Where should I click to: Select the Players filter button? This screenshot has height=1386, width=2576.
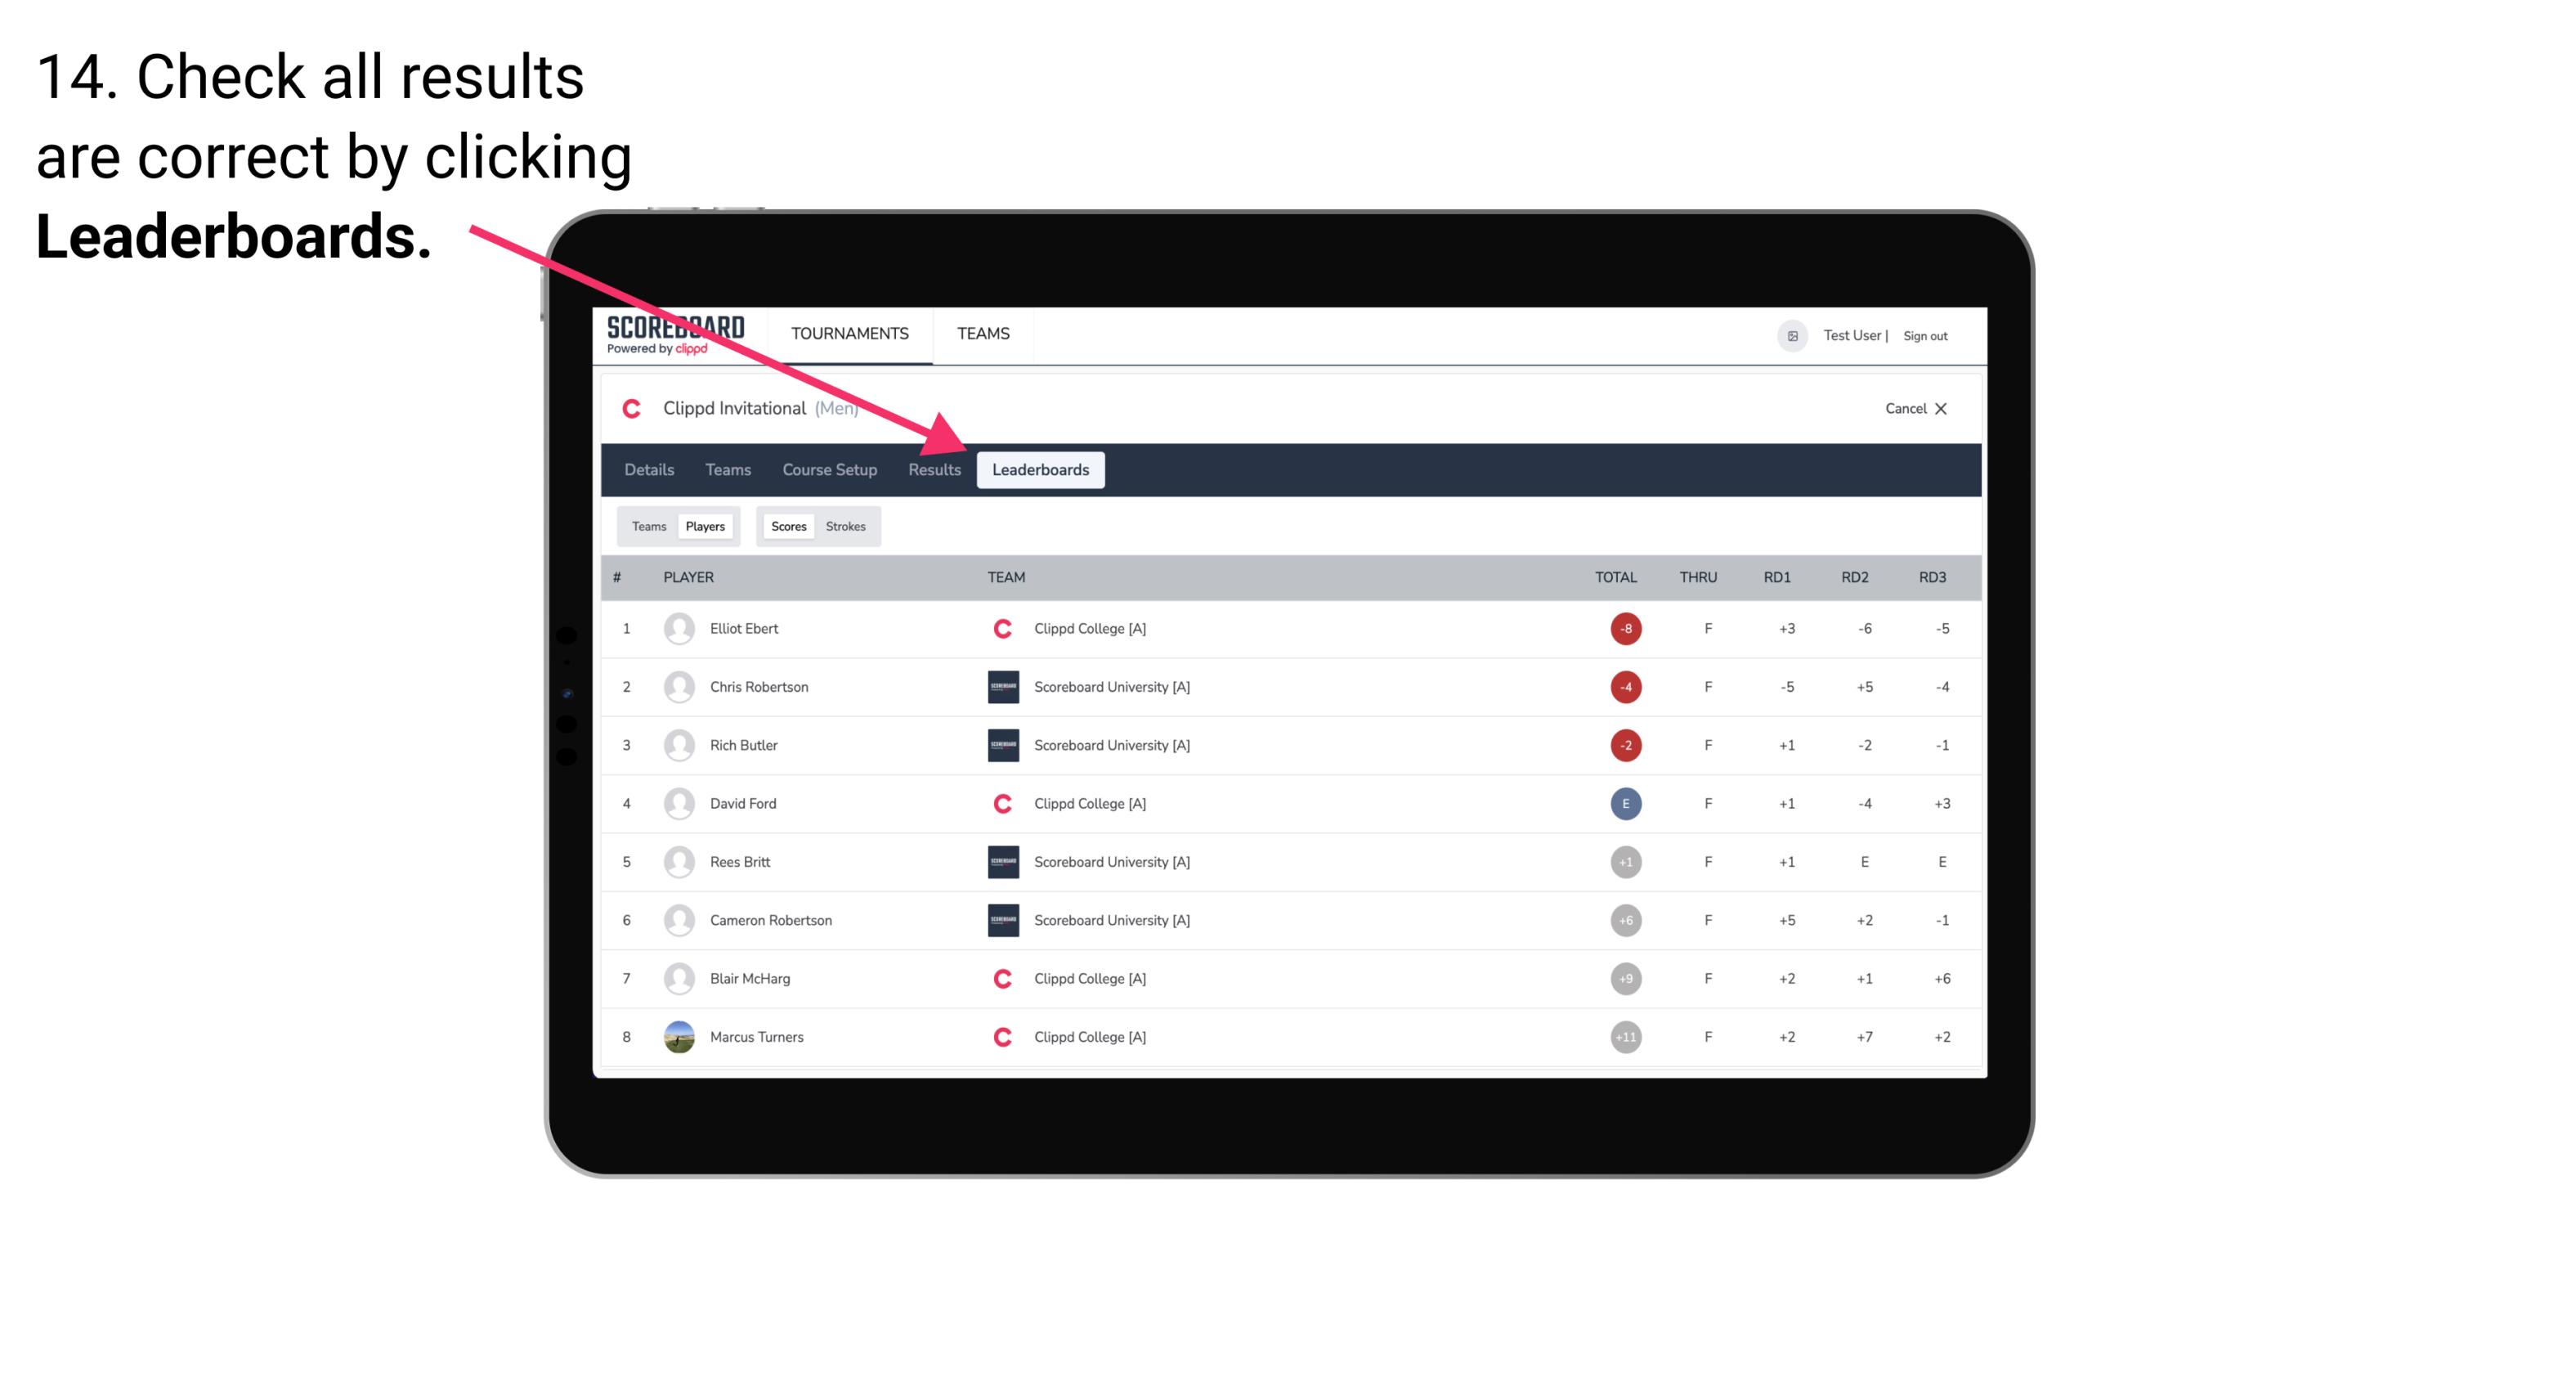pos(705,526)
